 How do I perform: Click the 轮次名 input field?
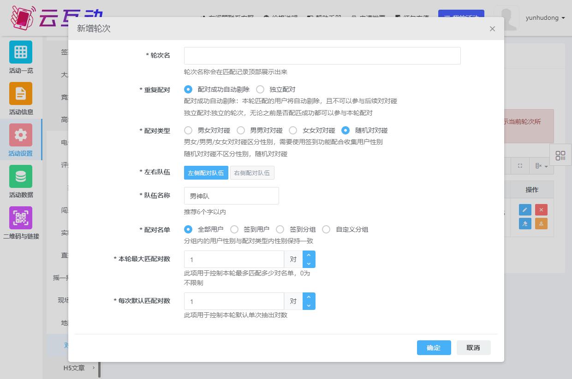[322, 56]
